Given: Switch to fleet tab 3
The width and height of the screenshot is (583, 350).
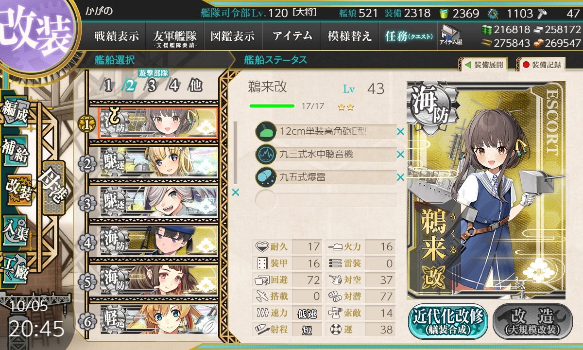Looking at the screenshot, I should (x=152, y=87).
